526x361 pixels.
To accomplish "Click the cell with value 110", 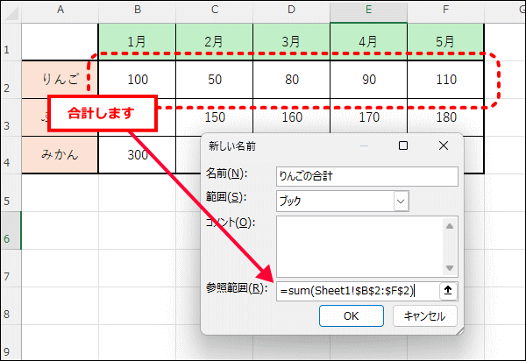I will (x=446, y=80).
